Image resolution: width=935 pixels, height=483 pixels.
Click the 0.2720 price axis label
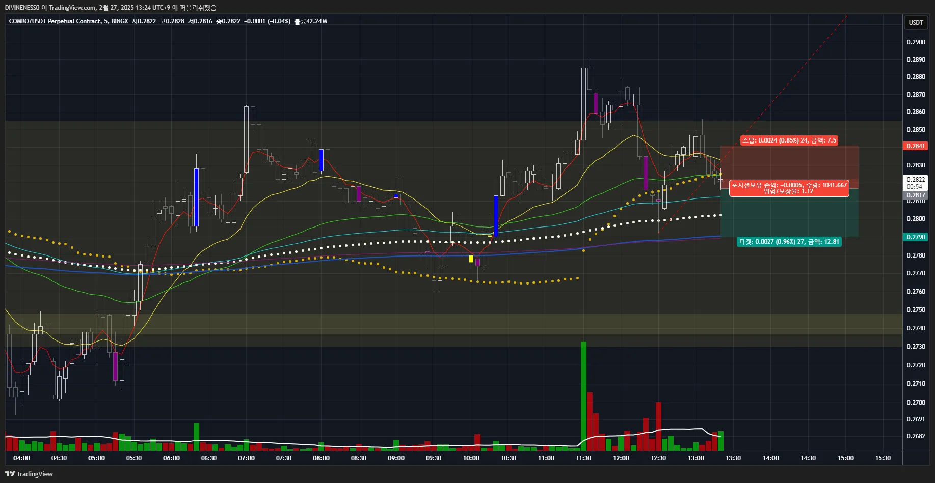point(916,365)
